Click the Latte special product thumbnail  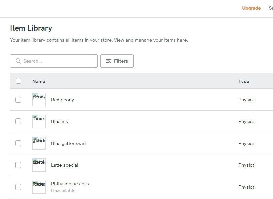[39, 165]
